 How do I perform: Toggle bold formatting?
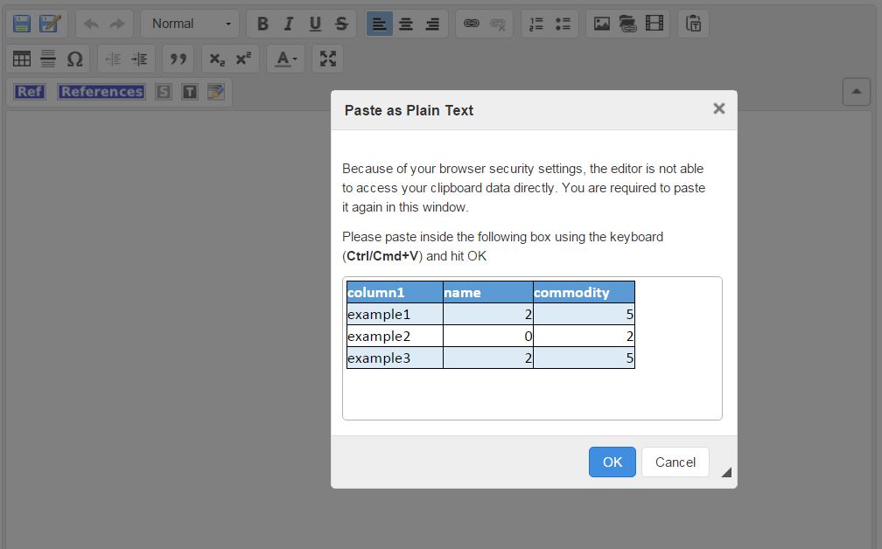click(262, 24)
